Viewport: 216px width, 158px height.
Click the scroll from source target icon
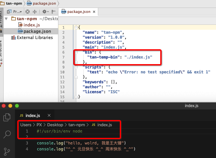[x=28, y=11]
